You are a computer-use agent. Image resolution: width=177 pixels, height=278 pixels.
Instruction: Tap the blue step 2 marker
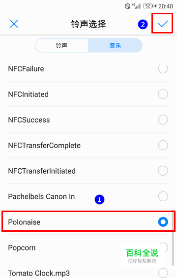(143, 24)
